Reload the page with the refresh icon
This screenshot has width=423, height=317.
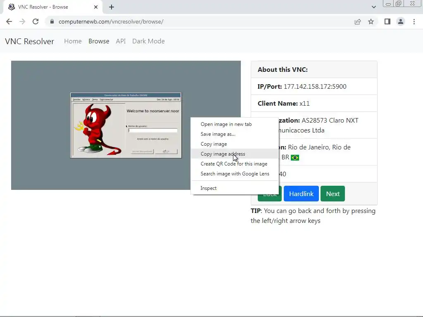pos(36,21)
